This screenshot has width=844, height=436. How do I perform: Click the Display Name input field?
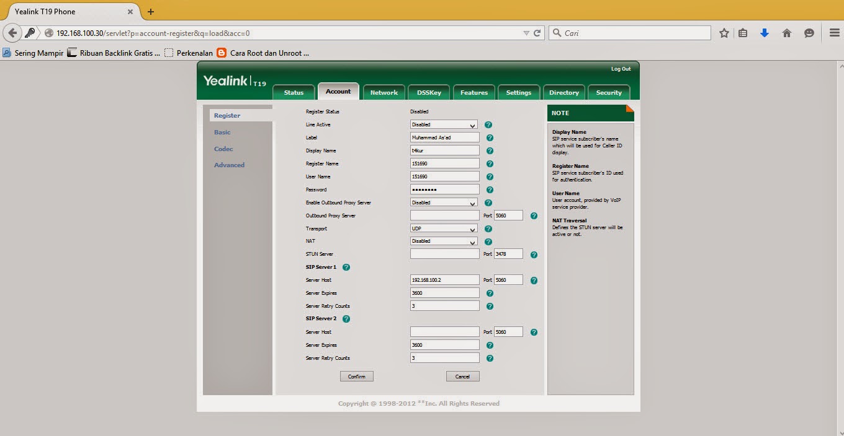tap(444, 150)
